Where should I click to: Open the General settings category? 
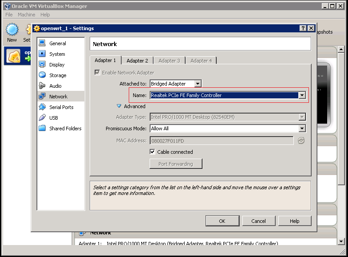60,43
